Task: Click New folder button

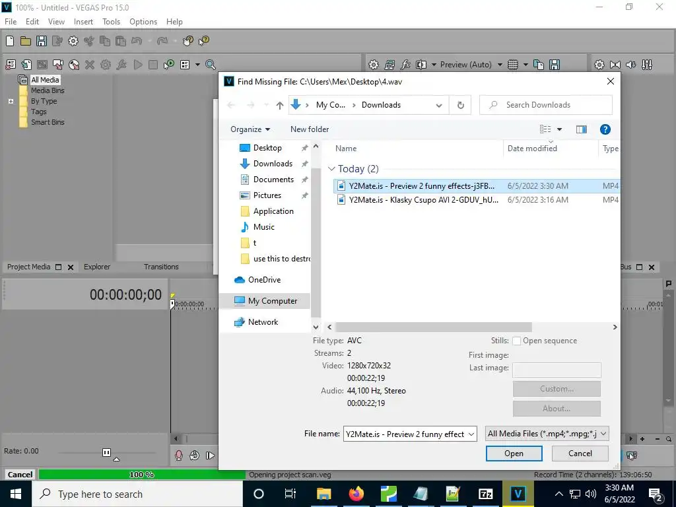Action: [x=310, y=129]
